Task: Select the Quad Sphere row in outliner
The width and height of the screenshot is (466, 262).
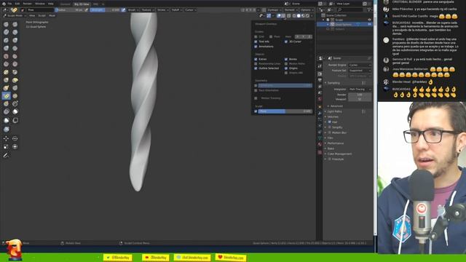Action: pyautogui.click(x=344, y=24)
